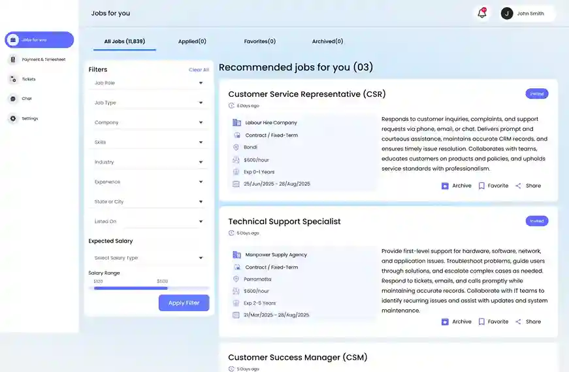
Task: Click the John Smith profile avatar
Action: click(507, 13)
